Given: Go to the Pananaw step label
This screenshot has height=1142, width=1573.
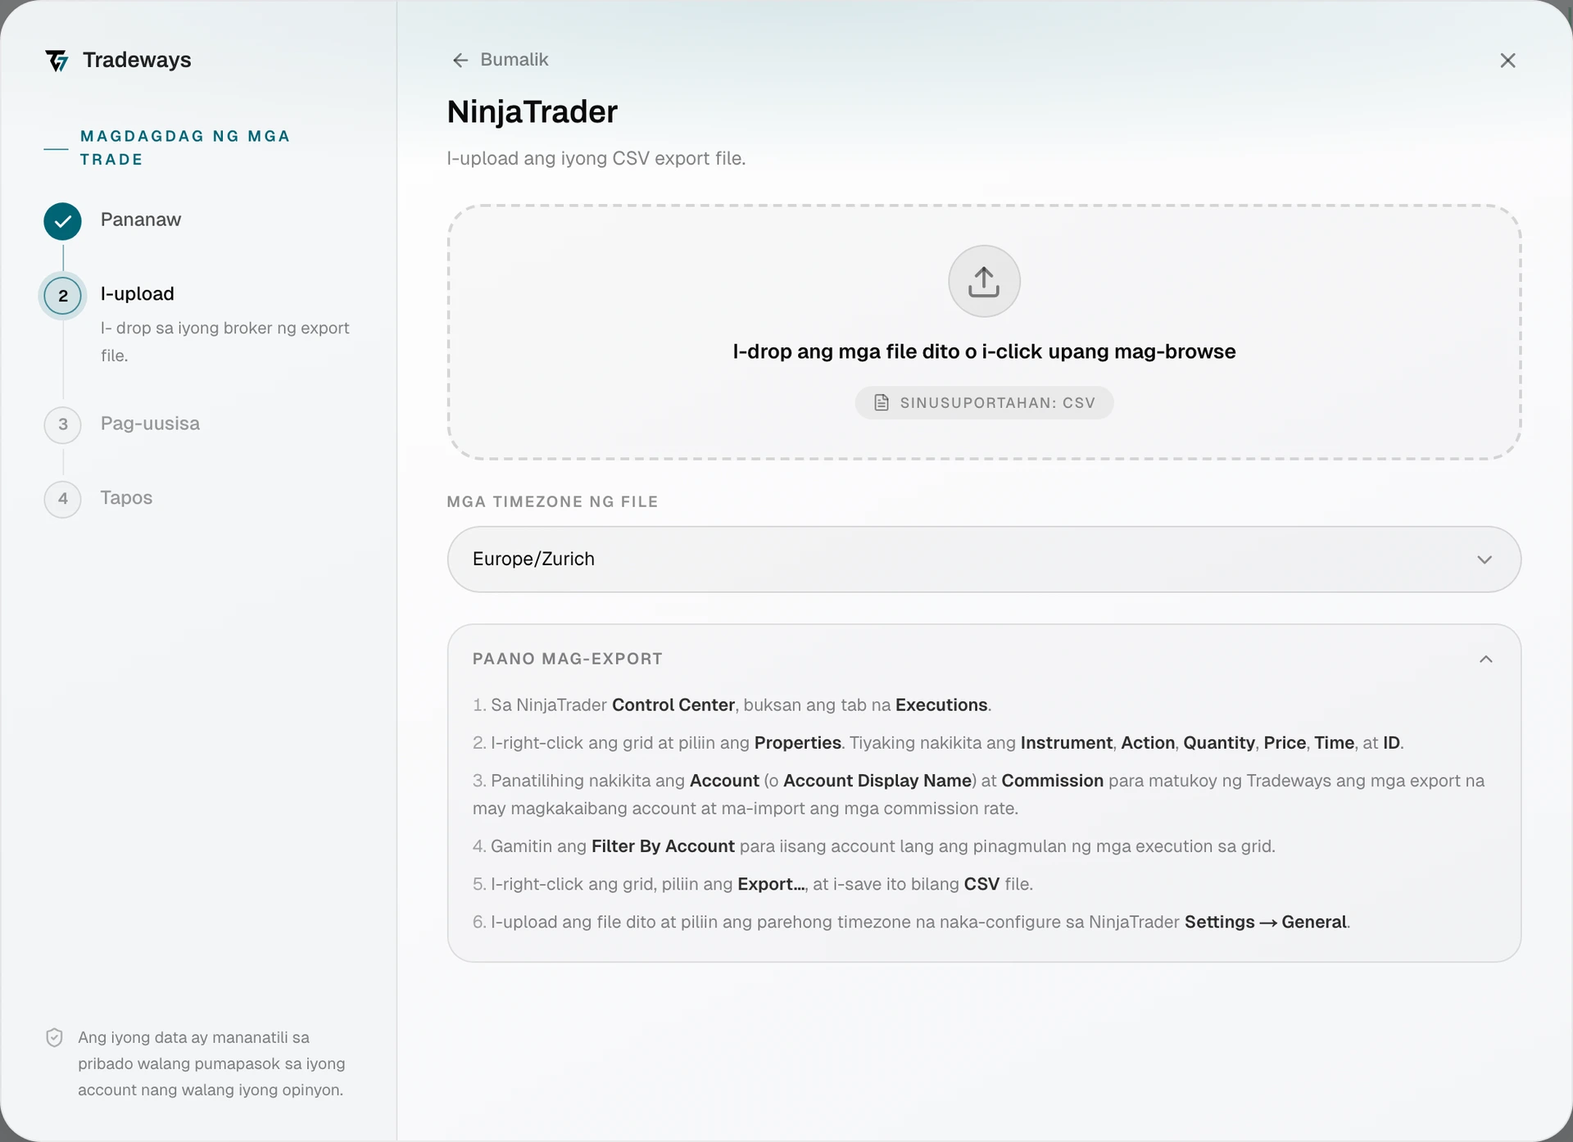Looking at the screenshot, I should [x=141, y=220].
